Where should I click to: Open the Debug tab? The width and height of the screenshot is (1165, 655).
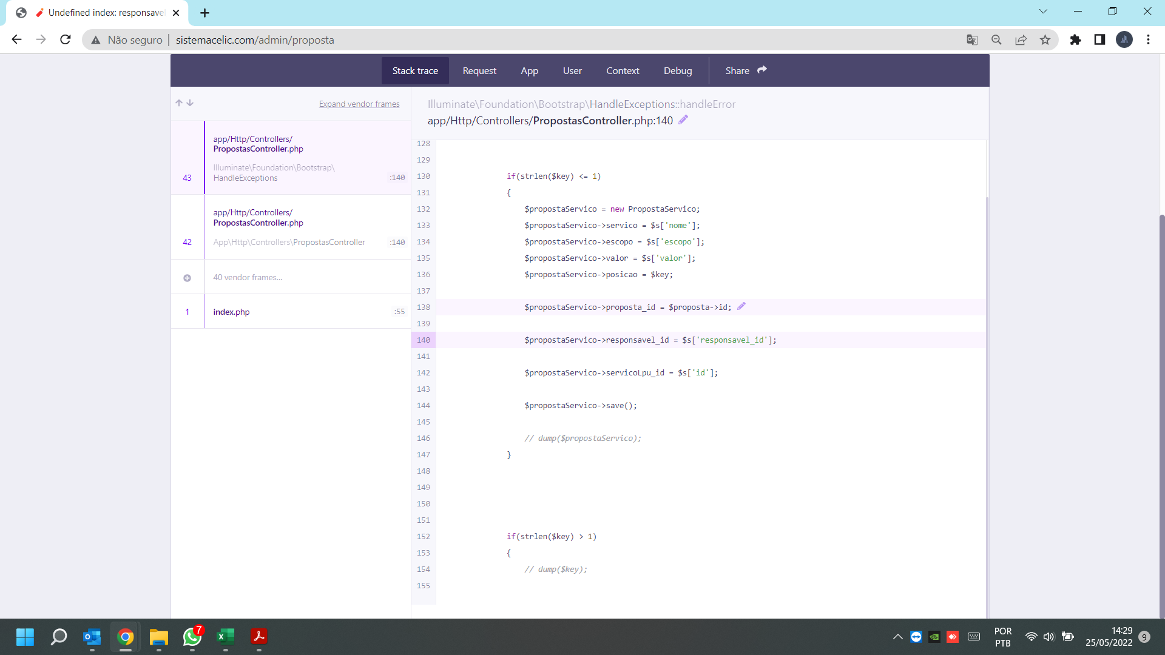678,70
